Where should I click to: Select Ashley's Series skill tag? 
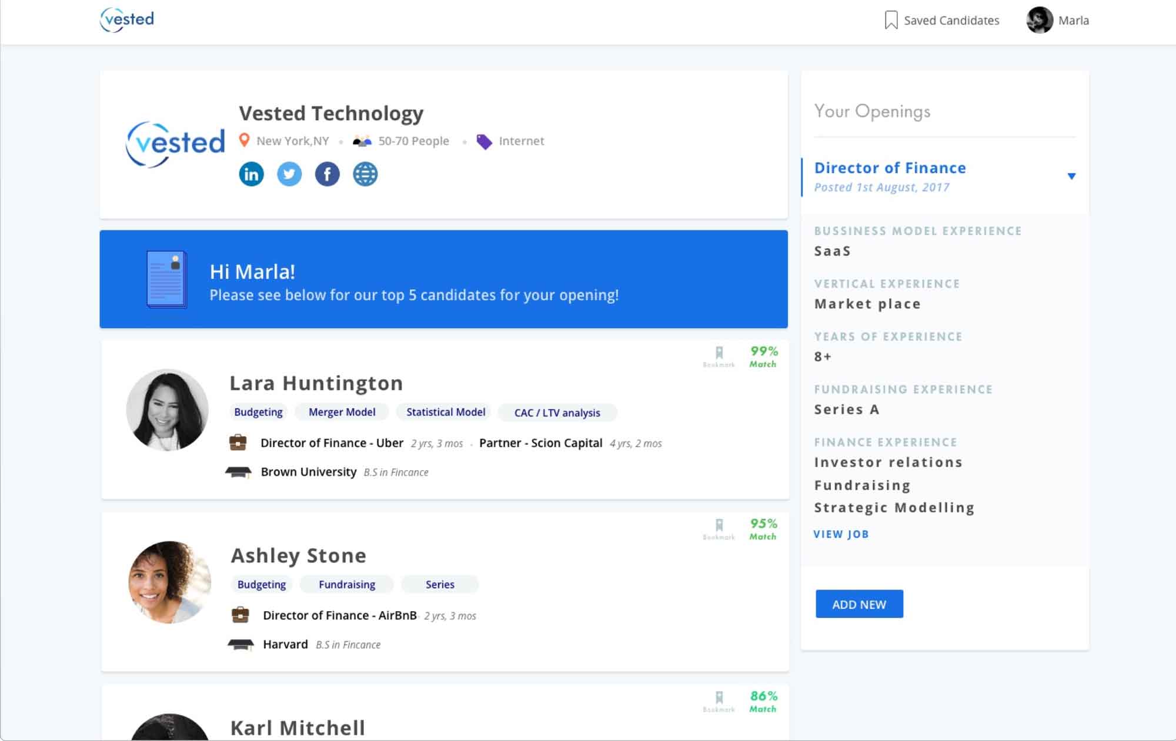pos(440,584)
